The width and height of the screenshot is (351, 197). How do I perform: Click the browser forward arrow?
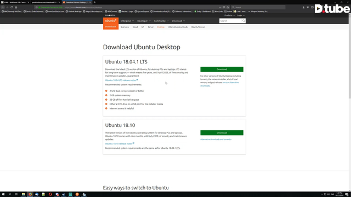[7, 7]
